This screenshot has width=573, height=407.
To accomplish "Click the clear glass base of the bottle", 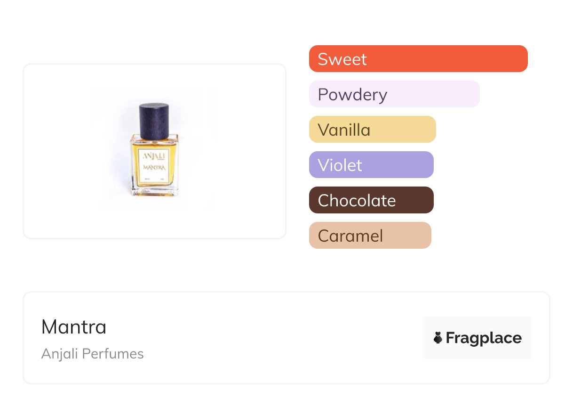I will click(154, 192).
